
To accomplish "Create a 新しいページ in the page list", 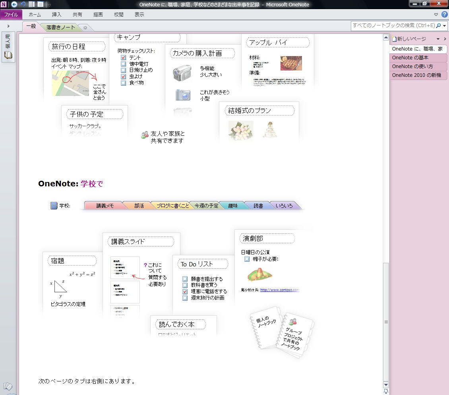I will click(x=409, y=39).
